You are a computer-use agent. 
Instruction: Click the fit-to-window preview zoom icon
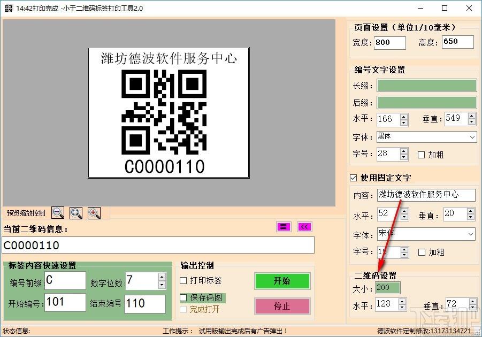click(x=76, y=213)
